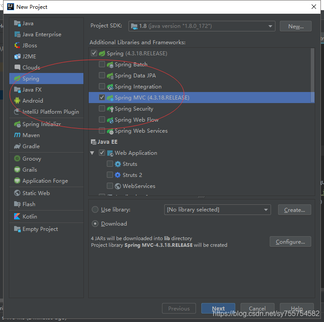The width and height of the screenshot is (324, 322).
Task: Select the Download radio button
Action: tap(95, 224)
